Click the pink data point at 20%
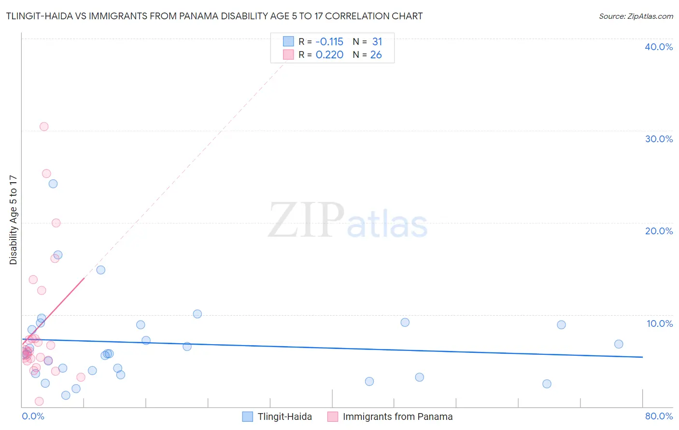The height and width of the screenshot is (430, 679). 56,223
